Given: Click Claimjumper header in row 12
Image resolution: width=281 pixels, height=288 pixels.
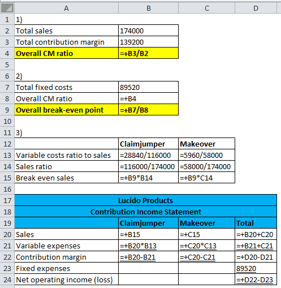Looking at the screenshot, I should [x=148, y=144].
